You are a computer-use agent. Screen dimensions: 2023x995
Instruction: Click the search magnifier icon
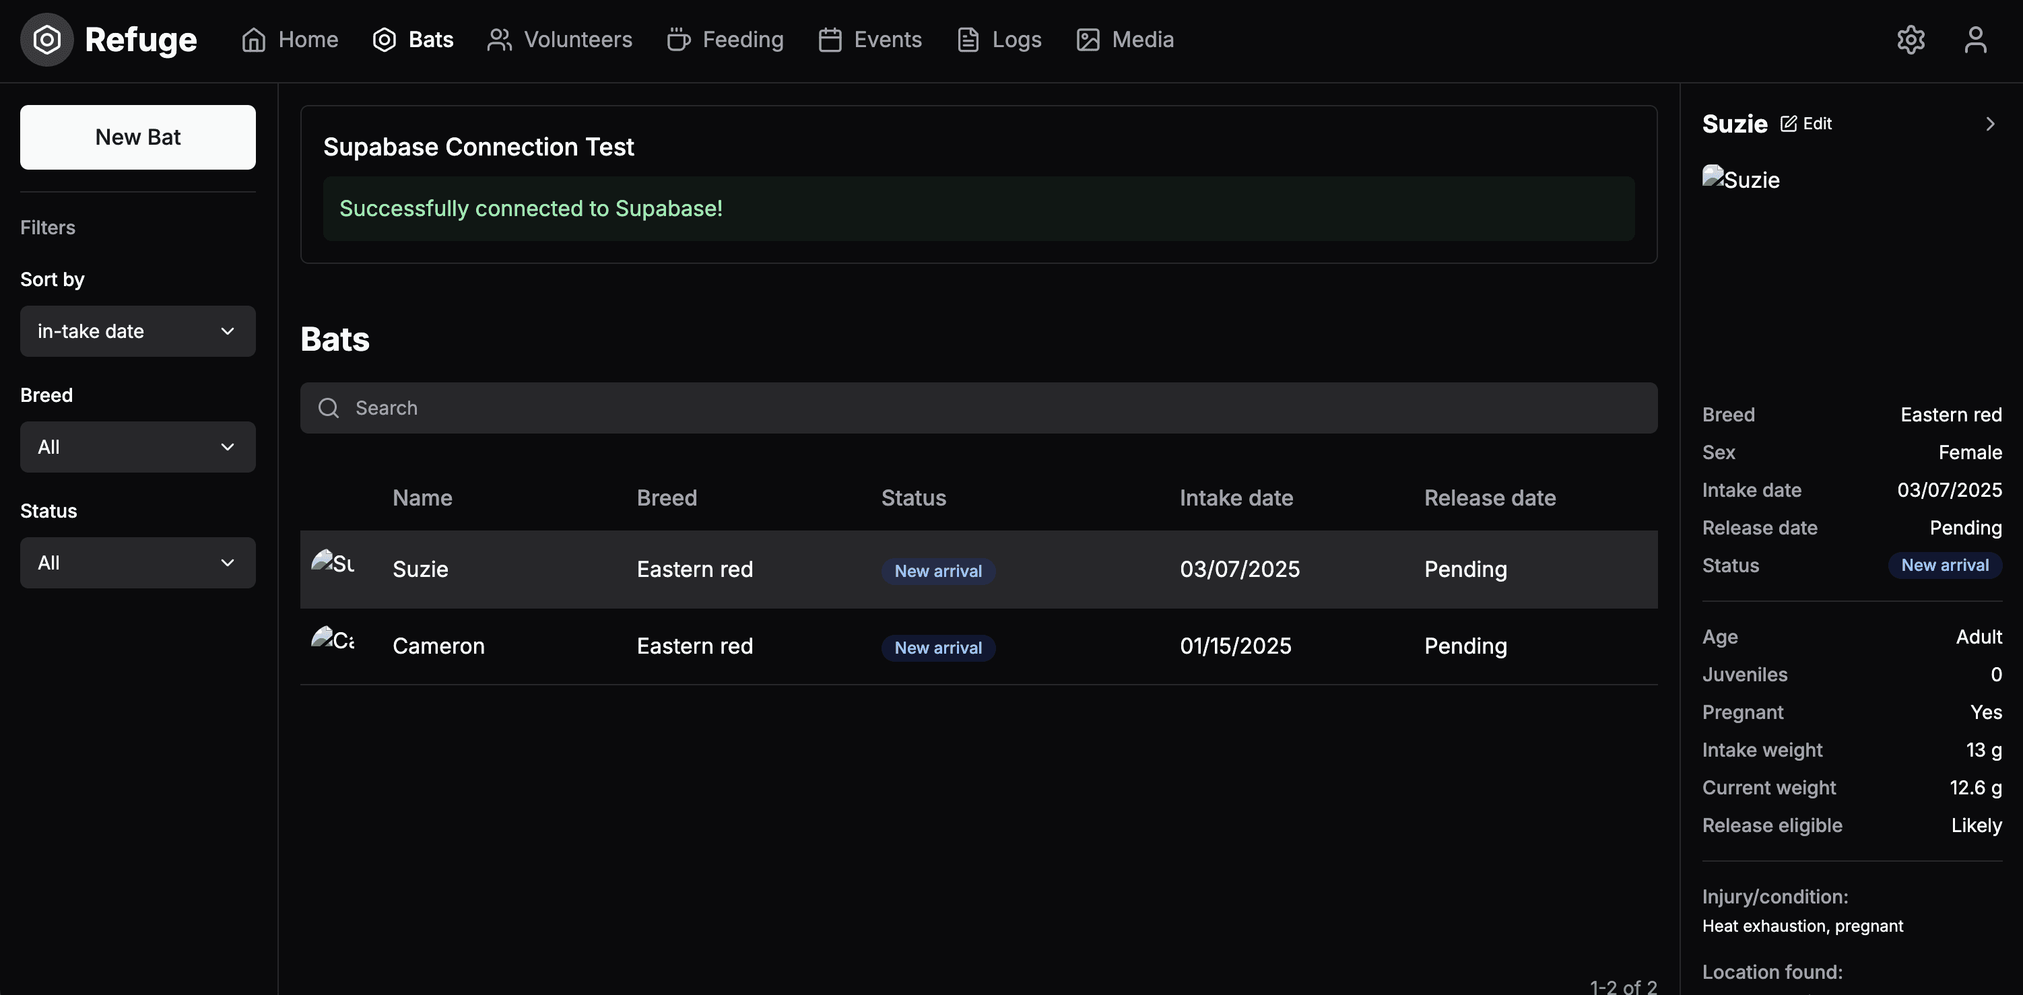328,407
